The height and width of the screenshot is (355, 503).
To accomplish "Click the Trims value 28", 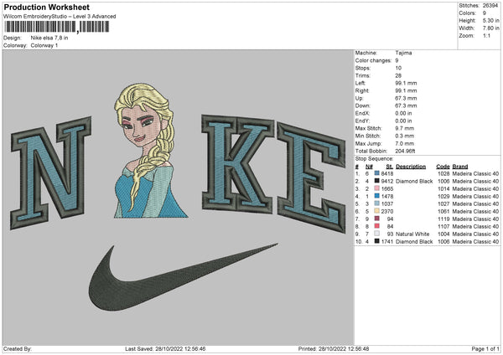I will pyautogui.click(x=398, y=75).
